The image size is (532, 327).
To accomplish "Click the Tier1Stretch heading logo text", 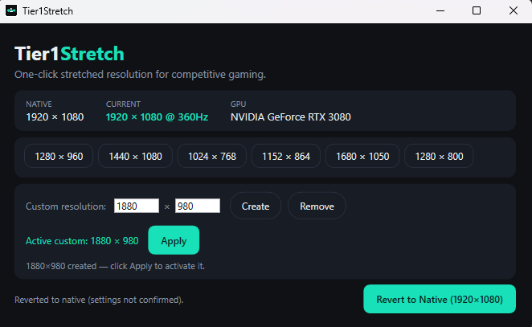I will coord(70,54).
